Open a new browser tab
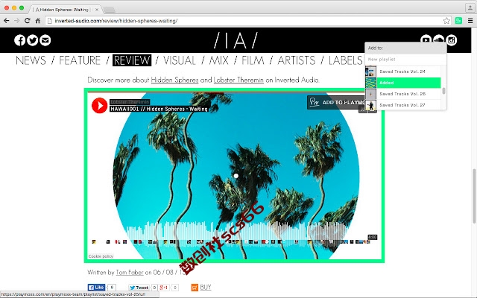The image size is (477, 298). click(109, 10)
